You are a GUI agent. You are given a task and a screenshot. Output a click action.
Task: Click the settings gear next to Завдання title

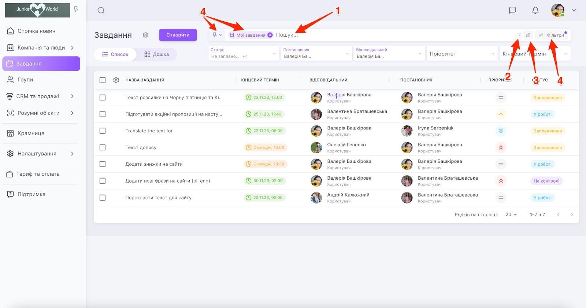[x=145, y=35]
